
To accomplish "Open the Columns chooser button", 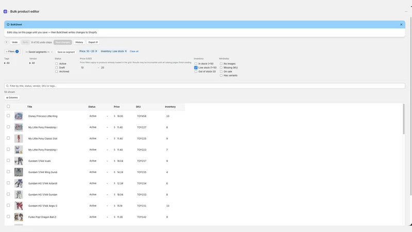I will [12, 97].
